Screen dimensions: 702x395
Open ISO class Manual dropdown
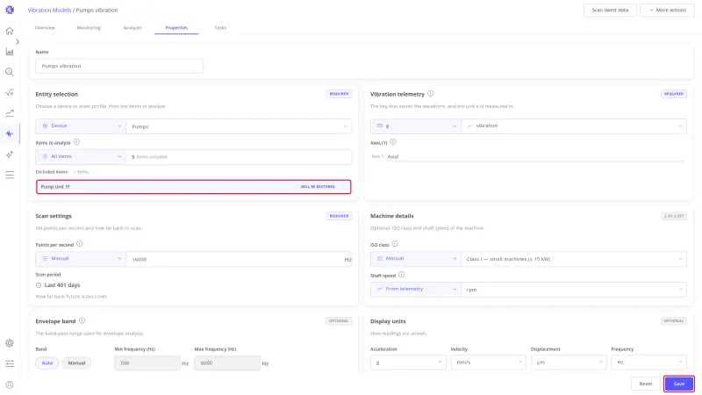(415, 259)
